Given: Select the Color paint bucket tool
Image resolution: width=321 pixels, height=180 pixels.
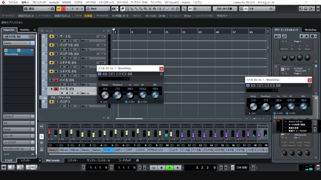Looking at the screenshot, I should pos(177,9).
